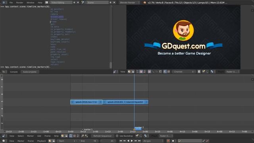
Task: Open the timeline Playback menu
Action: coord(41,141)
